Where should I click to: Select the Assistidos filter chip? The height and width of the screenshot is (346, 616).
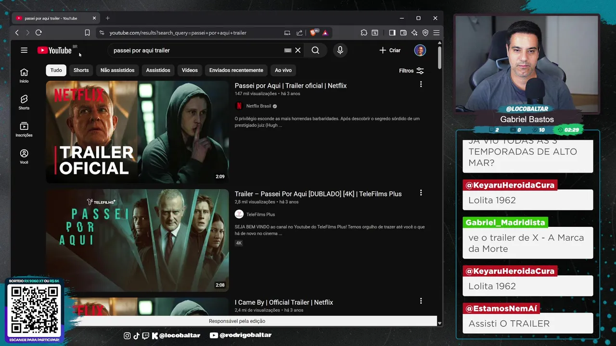coord(158,70)
